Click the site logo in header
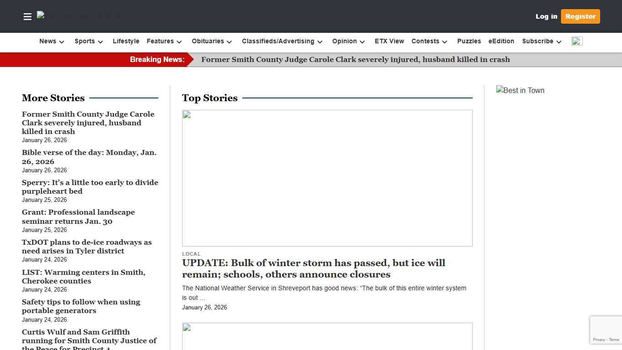622x350 pixels. click(x=78, y=16)
